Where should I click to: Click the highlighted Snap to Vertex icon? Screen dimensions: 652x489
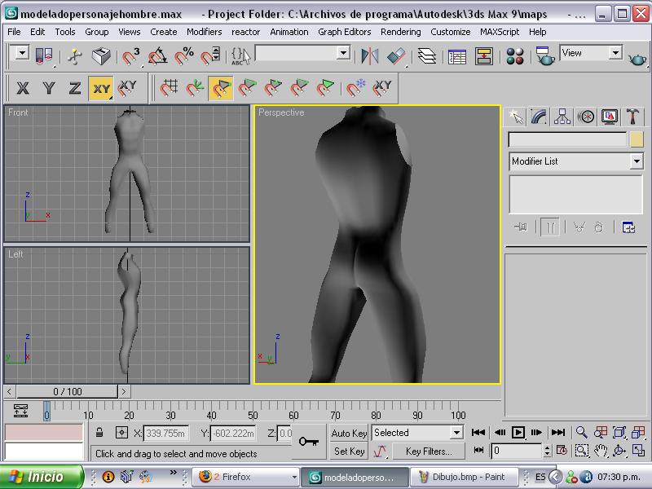click(x=220, y=88)
